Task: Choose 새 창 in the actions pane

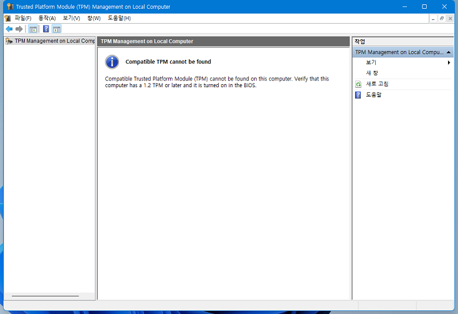Action: pyautogui.click(x=372, y=73)
